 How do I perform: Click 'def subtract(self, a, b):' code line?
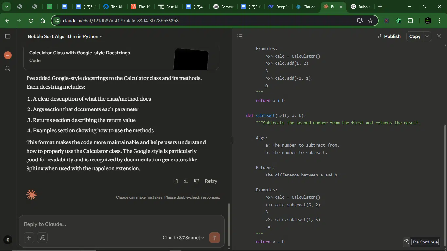pyautogui.click(x=276, y=115)
